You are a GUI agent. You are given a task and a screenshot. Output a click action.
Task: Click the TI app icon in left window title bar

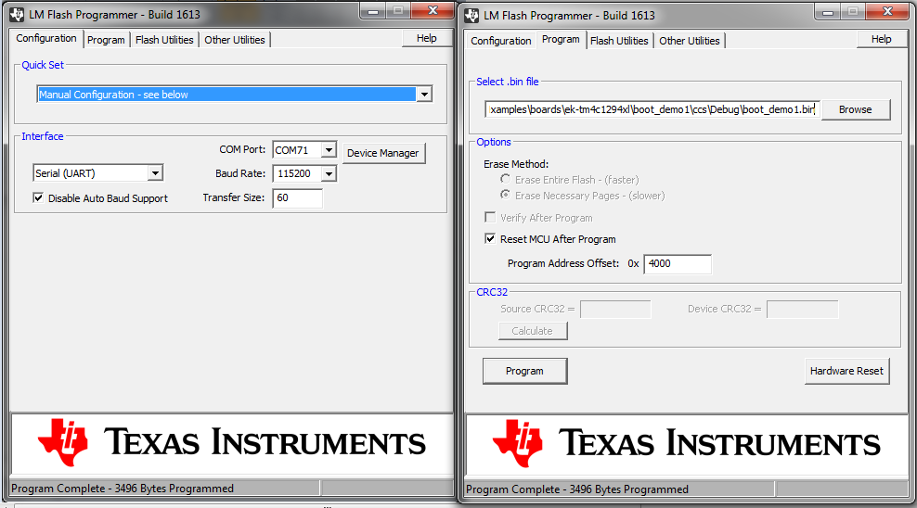pyautogui.click(x=17, y=15)
